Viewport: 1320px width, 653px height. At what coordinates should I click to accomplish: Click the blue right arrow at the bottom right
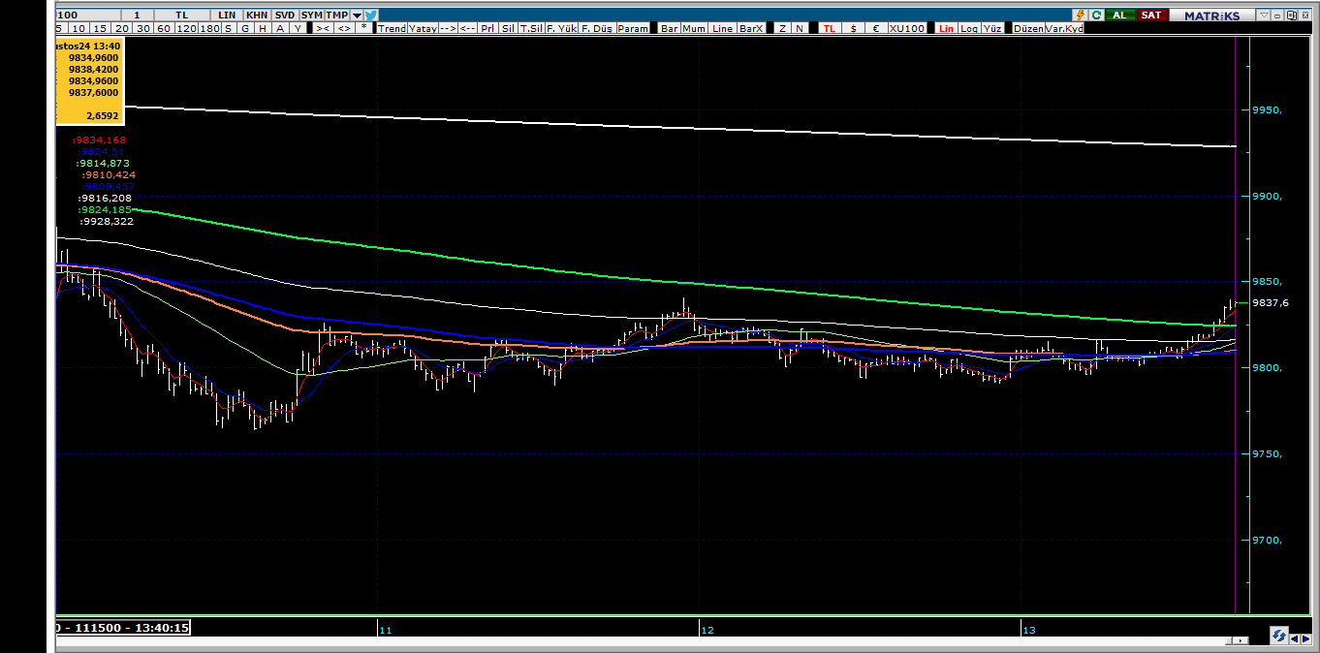tap(1306, 639)
